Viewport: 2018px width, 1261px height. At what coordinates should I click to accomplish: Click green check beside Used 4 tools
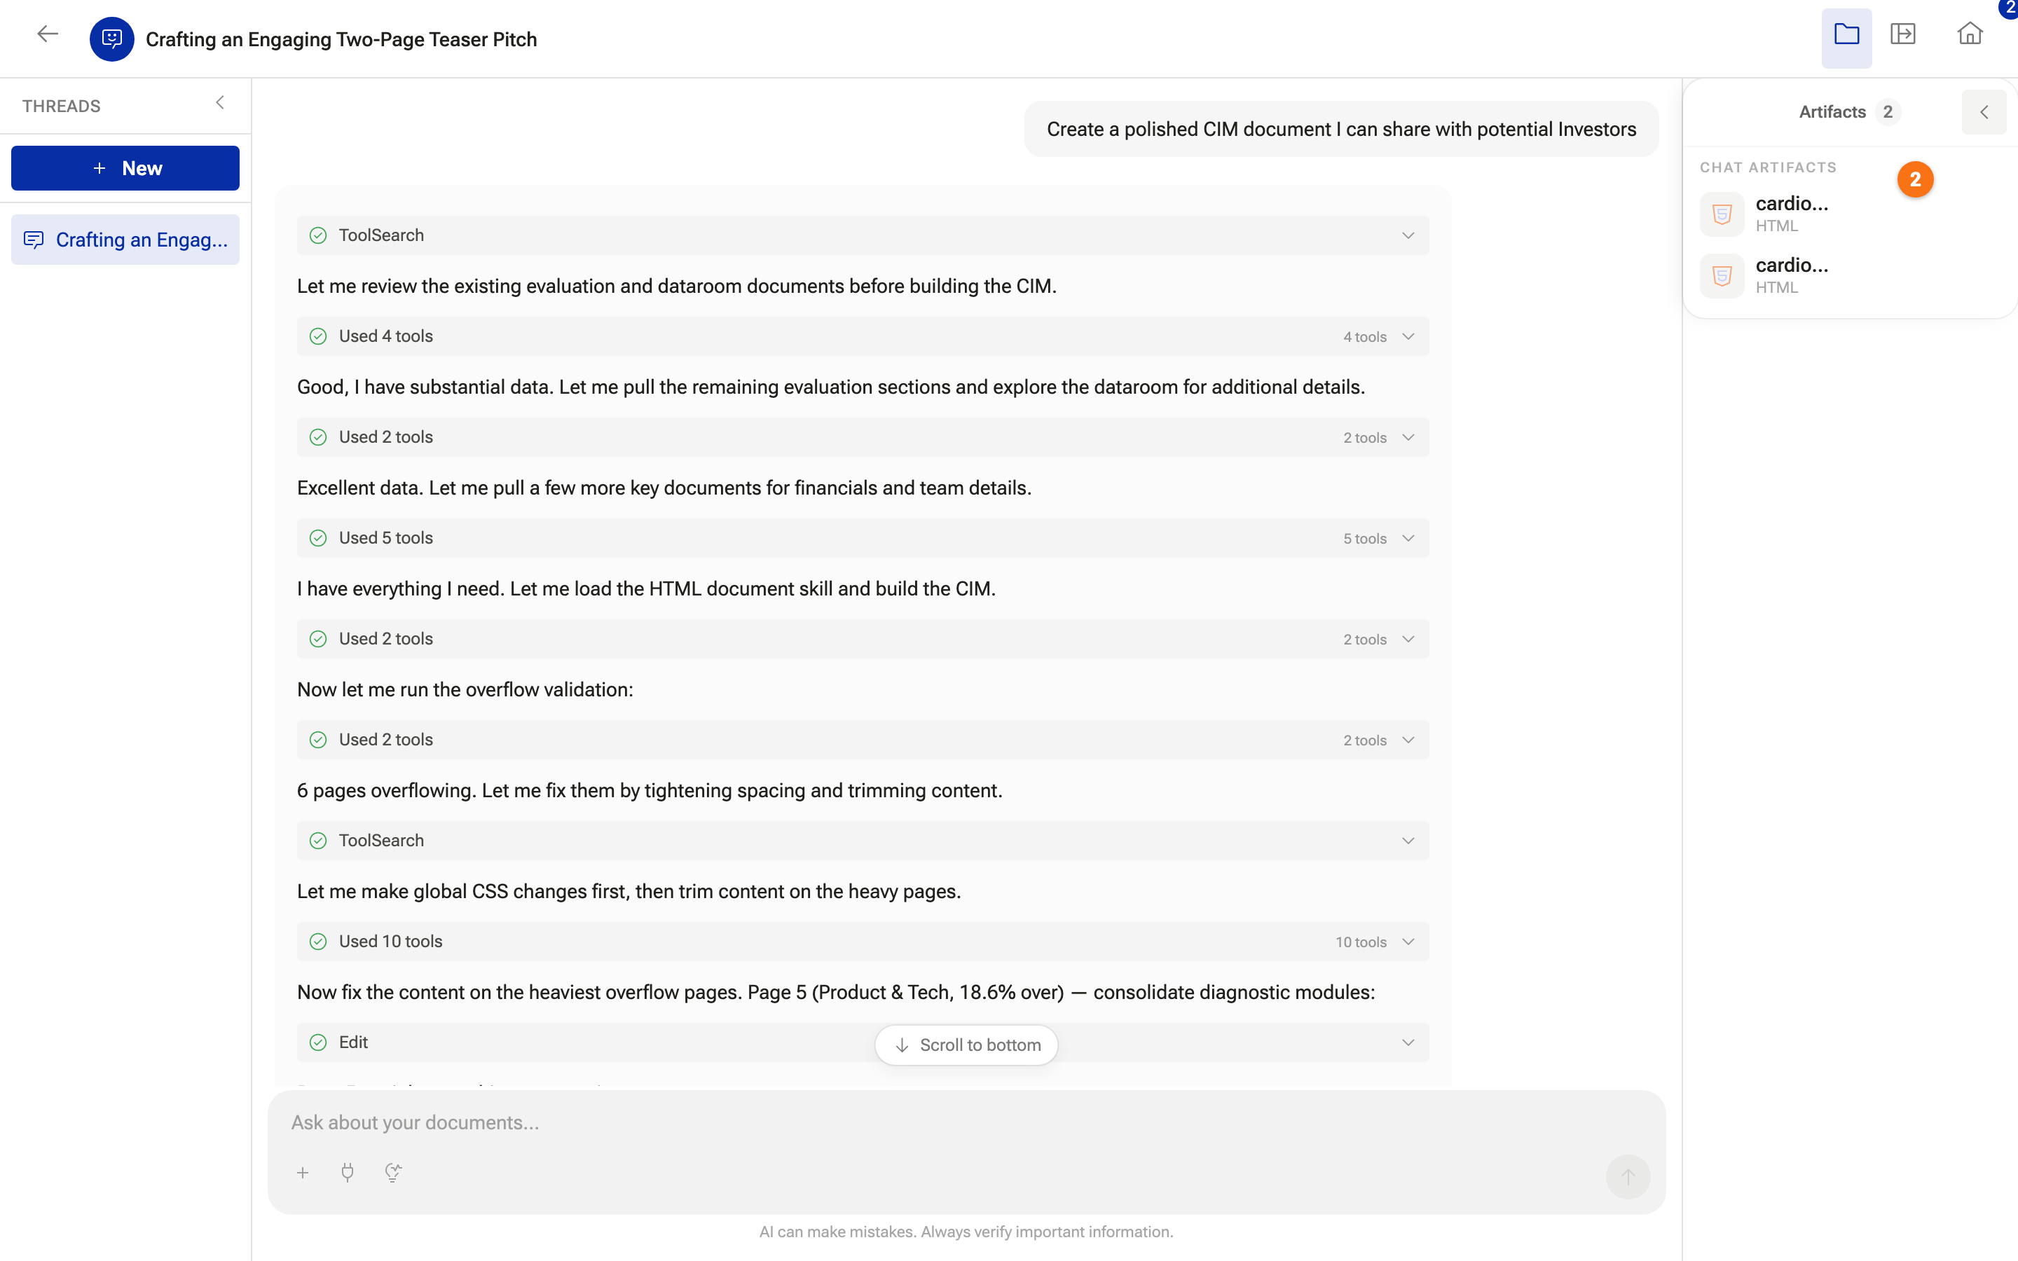pyautogui.click(x=317, y=336)
